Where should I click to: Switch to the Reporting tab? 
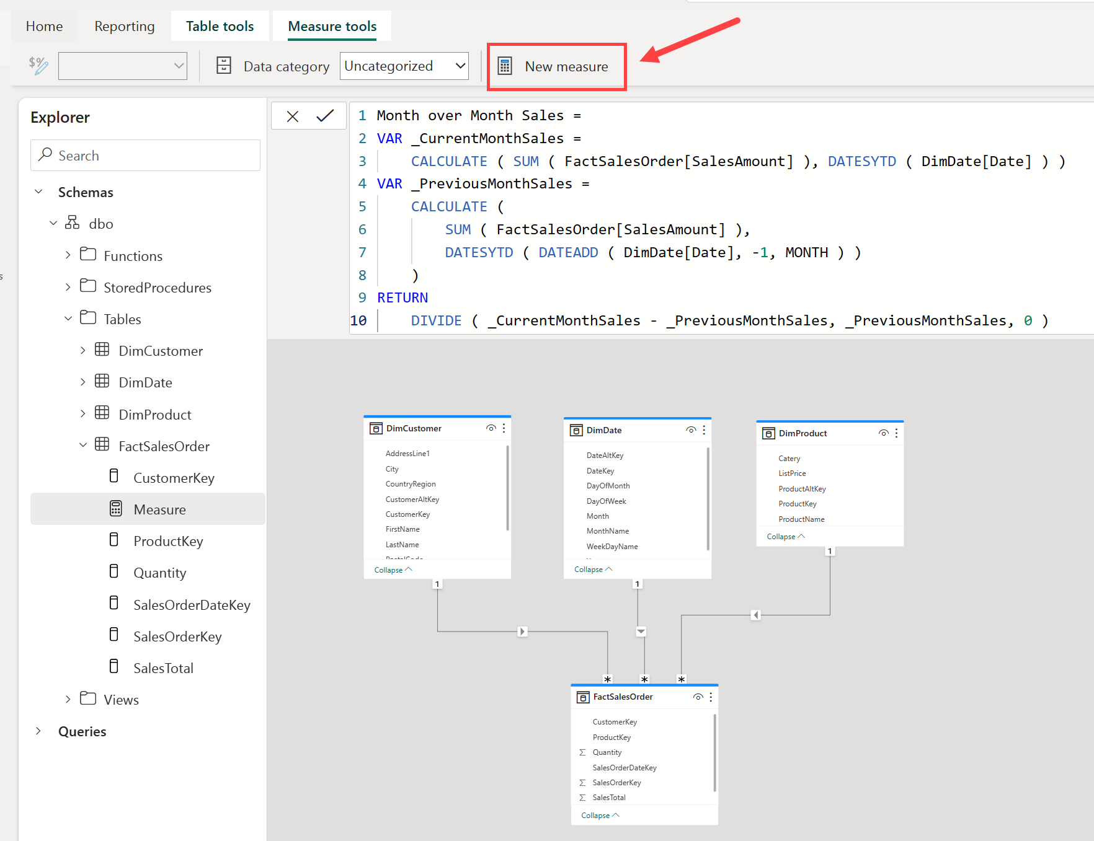[123, 26]
